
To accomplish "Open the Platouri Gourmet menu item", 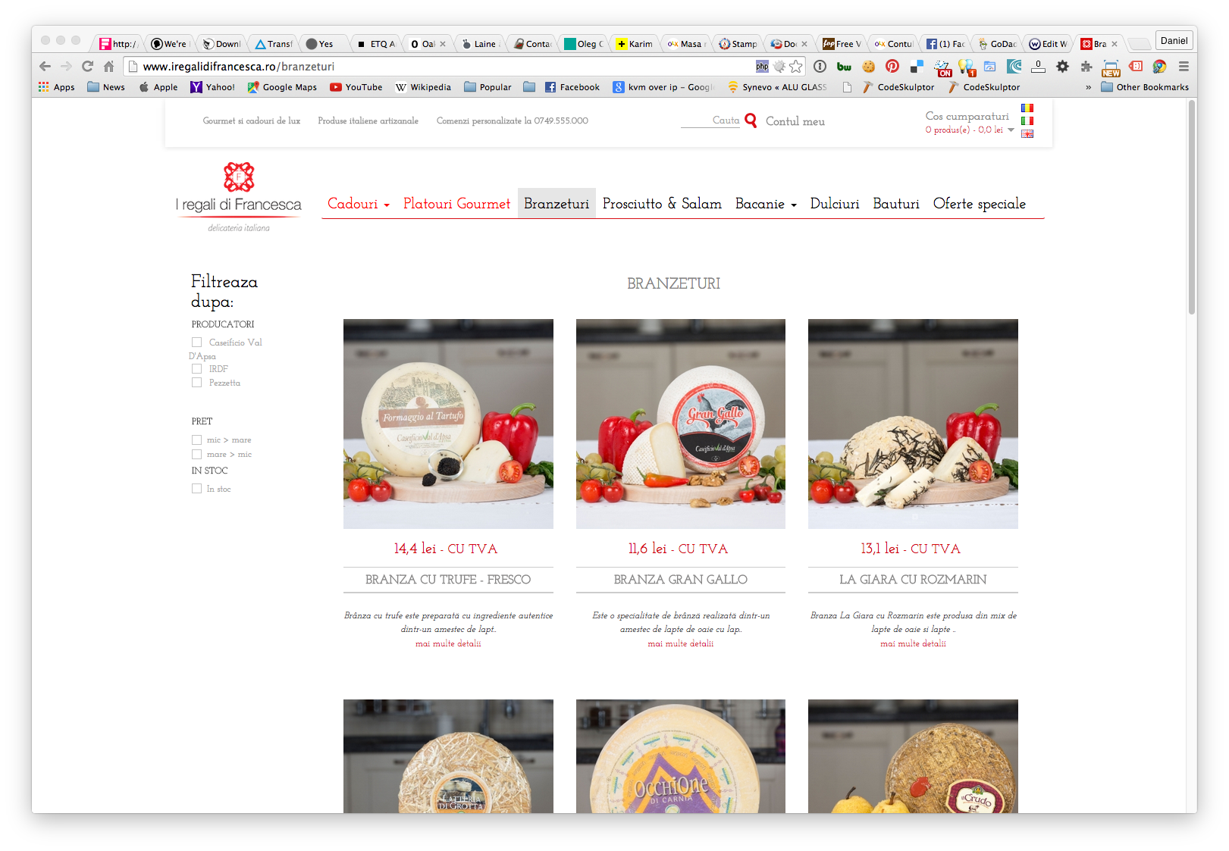I will tap(457, 204).
